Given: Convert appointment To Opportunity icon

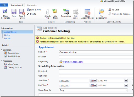Looking at the screenshot, I should pyautogui.click(x=101, y=12).
